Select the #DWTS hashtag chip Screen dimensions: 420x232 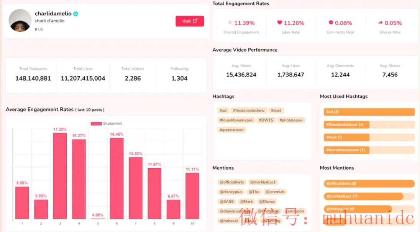pos(266,120)
